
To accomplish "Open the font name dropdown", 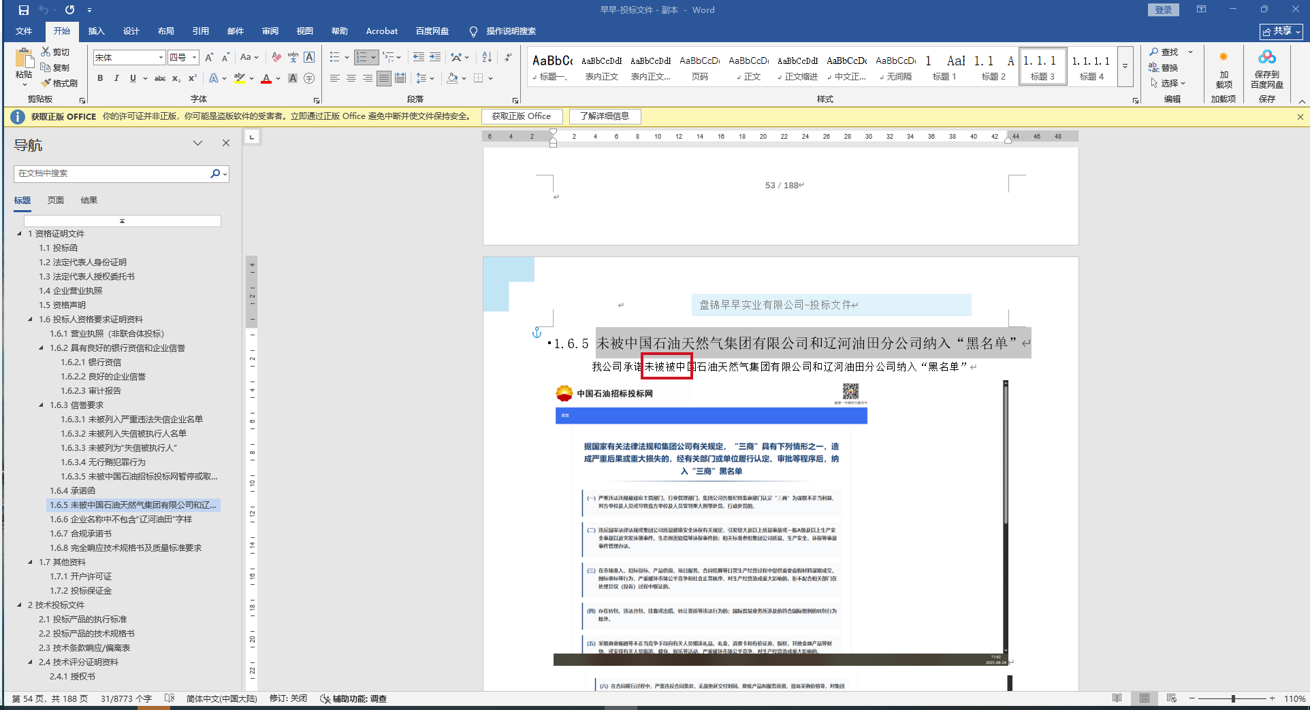I will [161, 58].
